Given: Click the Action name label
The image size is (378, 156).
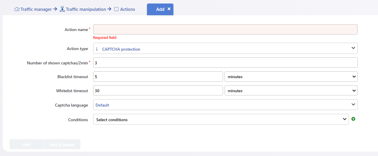Looking at the screenshot, I should [x=76, y=30].
